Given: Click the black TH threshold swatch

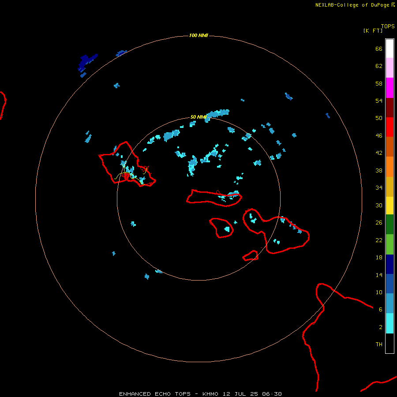Looking at the screenshot, I should pyautogui.click(x=390, y=343).
